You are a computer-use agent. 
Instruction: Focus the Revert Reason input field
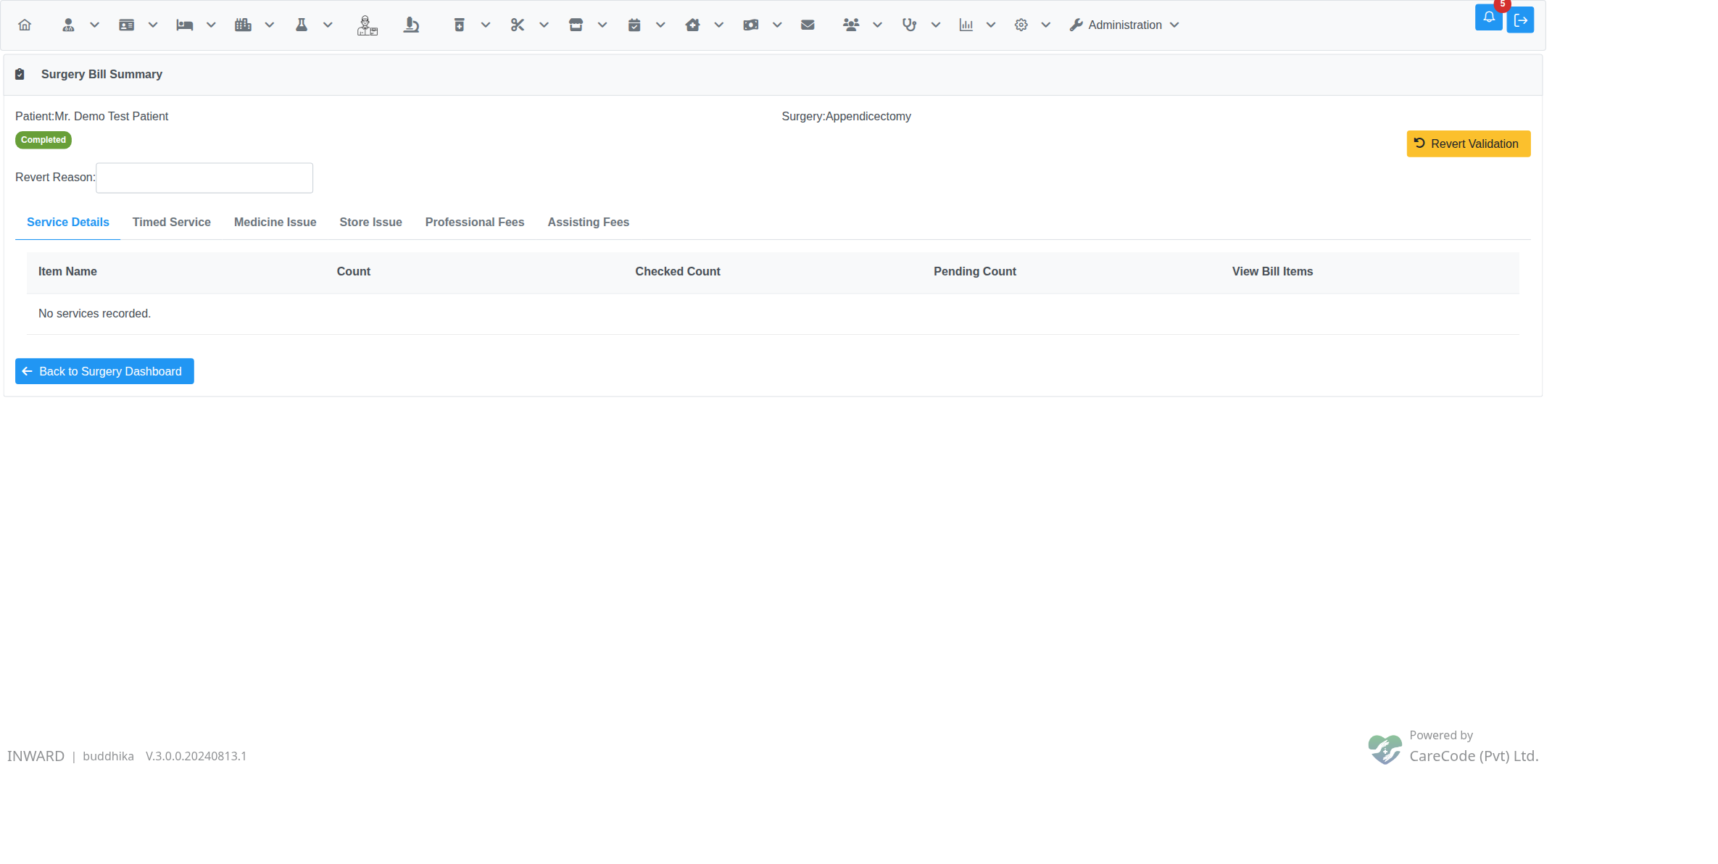204,178
